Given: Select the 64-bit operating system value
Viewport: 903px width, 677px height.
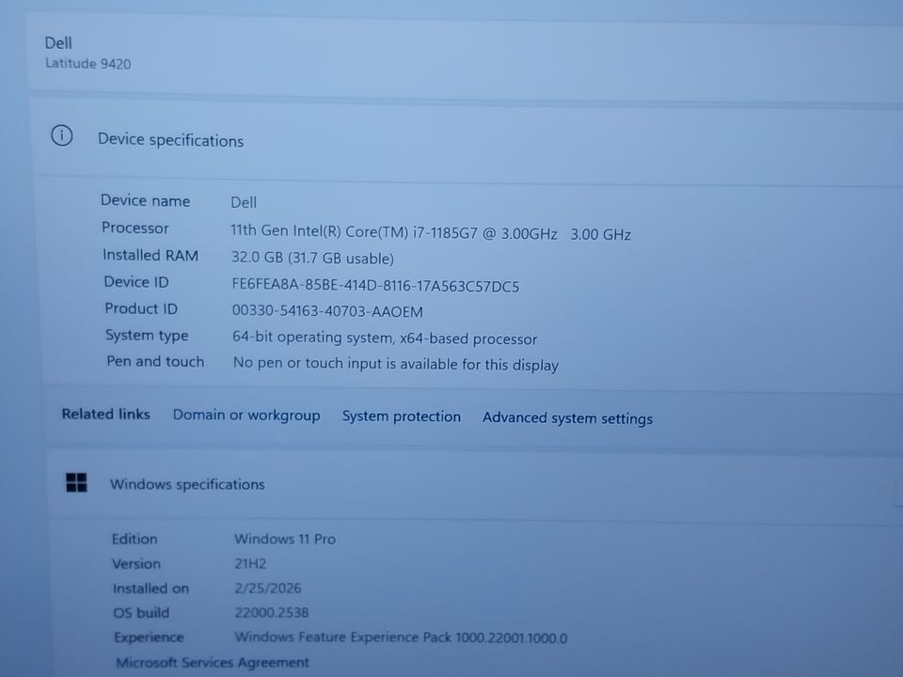Looking at the screenshot, I should 385,338.
